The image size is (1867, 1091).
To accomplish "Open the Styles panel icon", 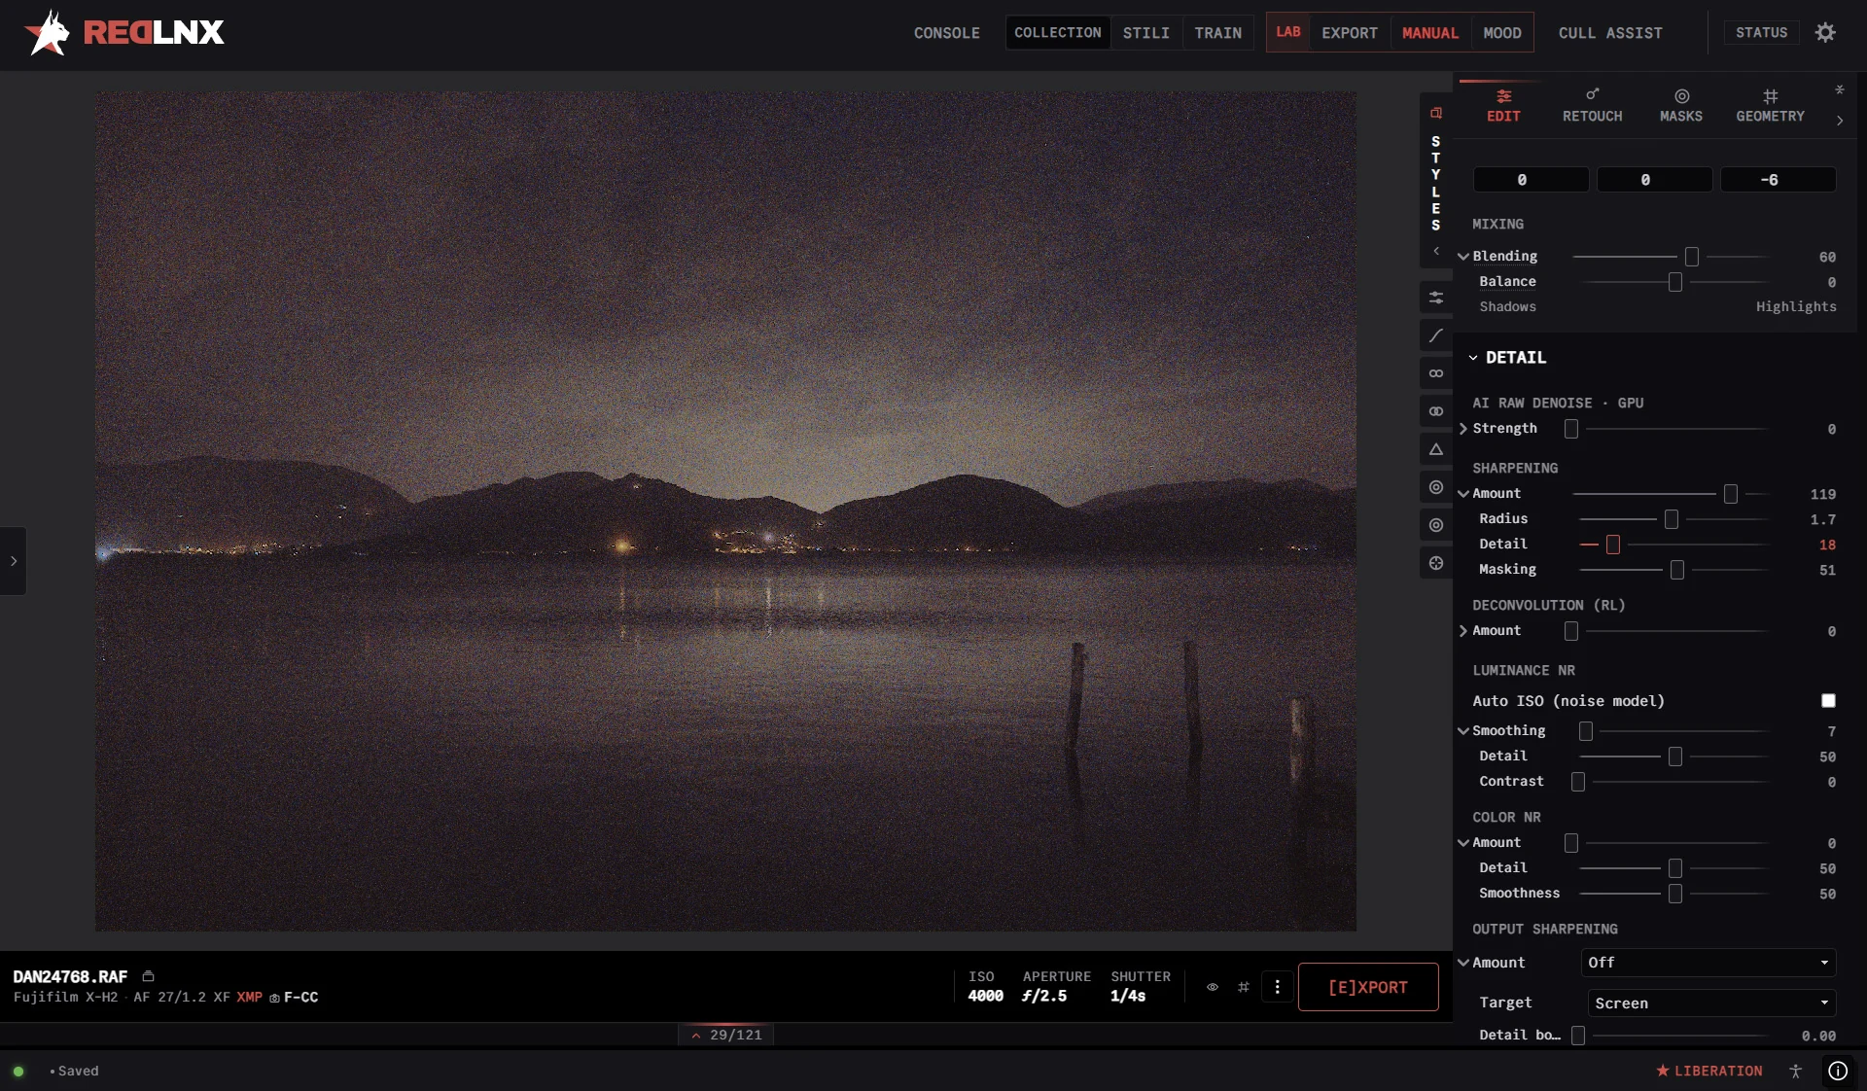I will [1435, 113].
